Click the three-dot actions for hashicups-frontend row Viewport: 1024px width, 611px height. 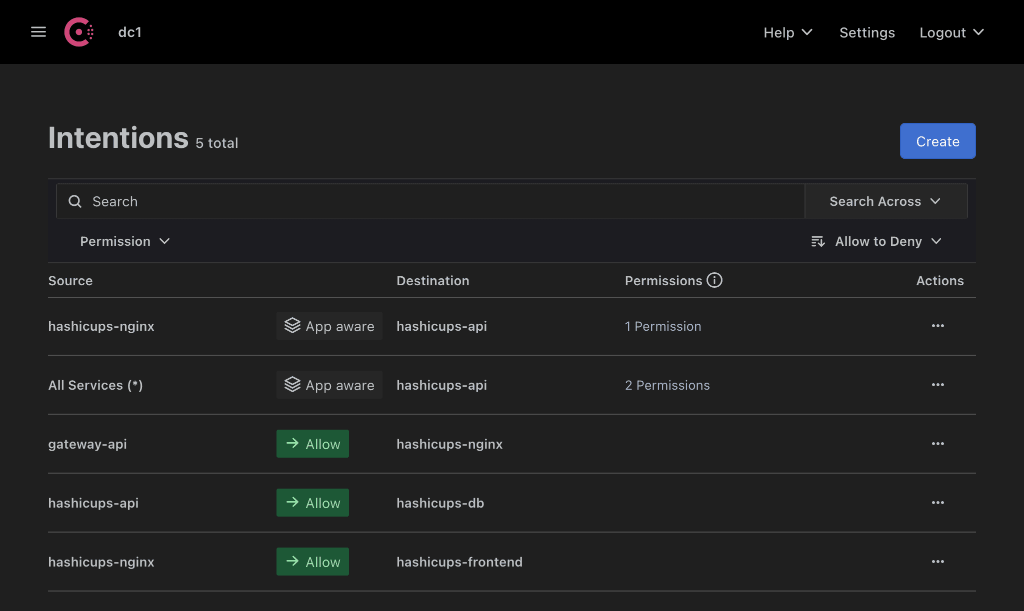[937, 562]
